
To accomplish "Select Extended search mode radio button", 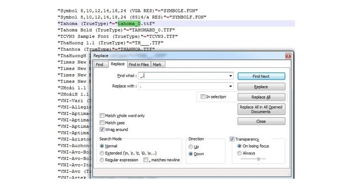I will click(x=102, y=153).
